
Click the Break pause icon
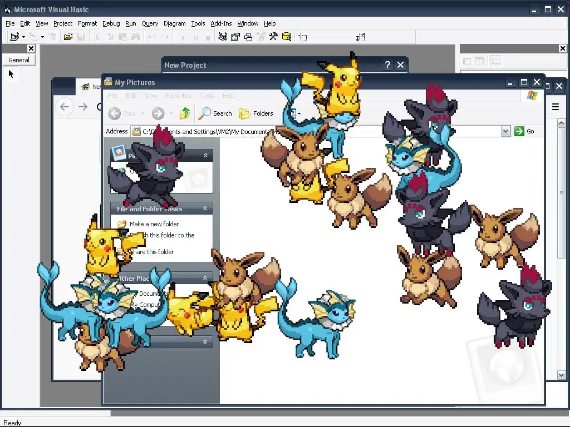point(195,37)
